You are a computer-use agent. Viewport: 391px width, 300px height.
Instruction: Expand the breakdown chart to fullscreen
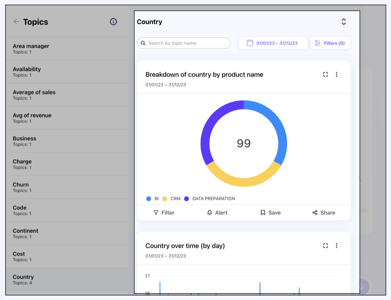(325, 74)
